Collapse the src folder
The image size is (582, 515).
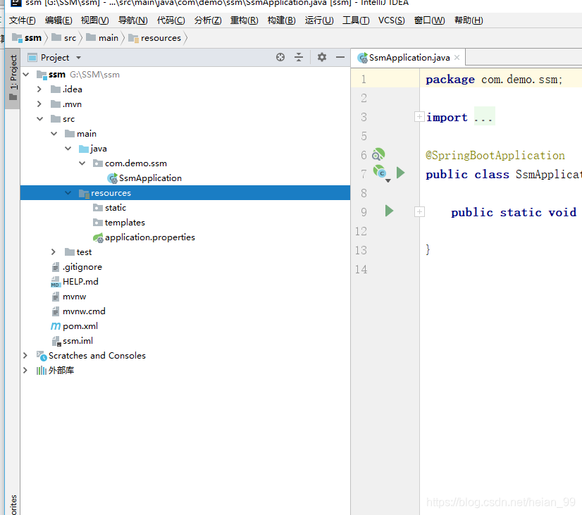(39, 119)
